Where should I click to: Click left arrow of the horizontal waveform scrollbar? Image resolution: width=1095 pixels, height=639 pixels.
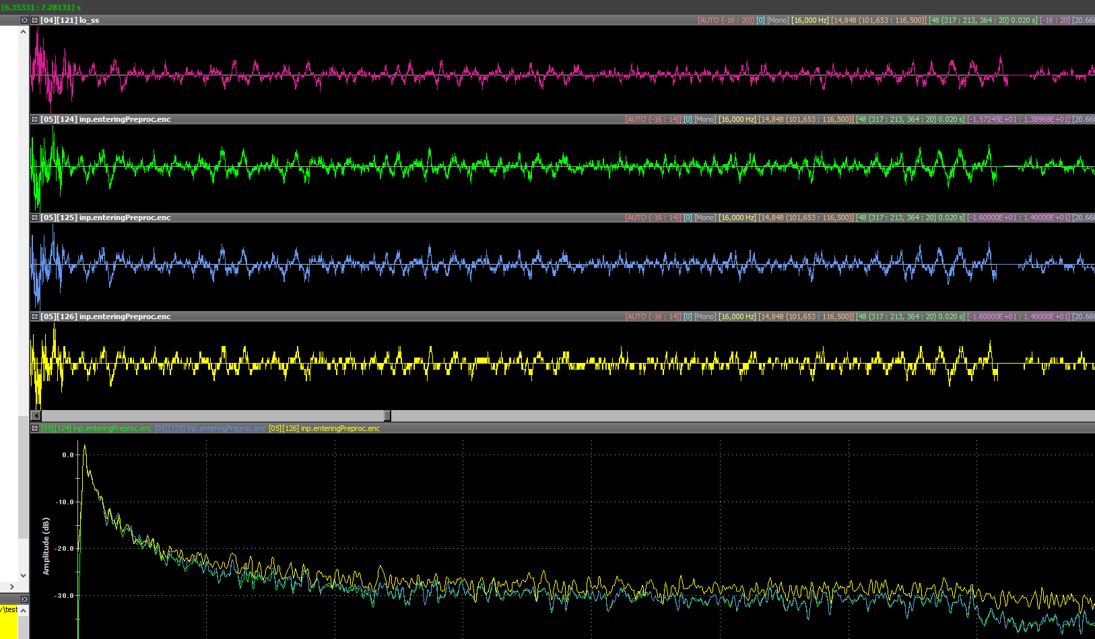tap(36, 415)
